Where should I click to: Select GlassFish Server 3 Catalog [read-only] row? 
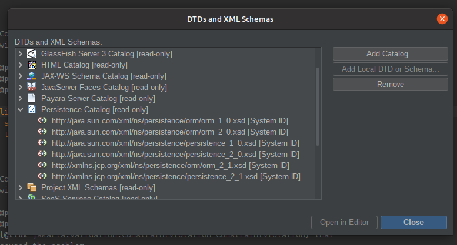pos(106,54)
